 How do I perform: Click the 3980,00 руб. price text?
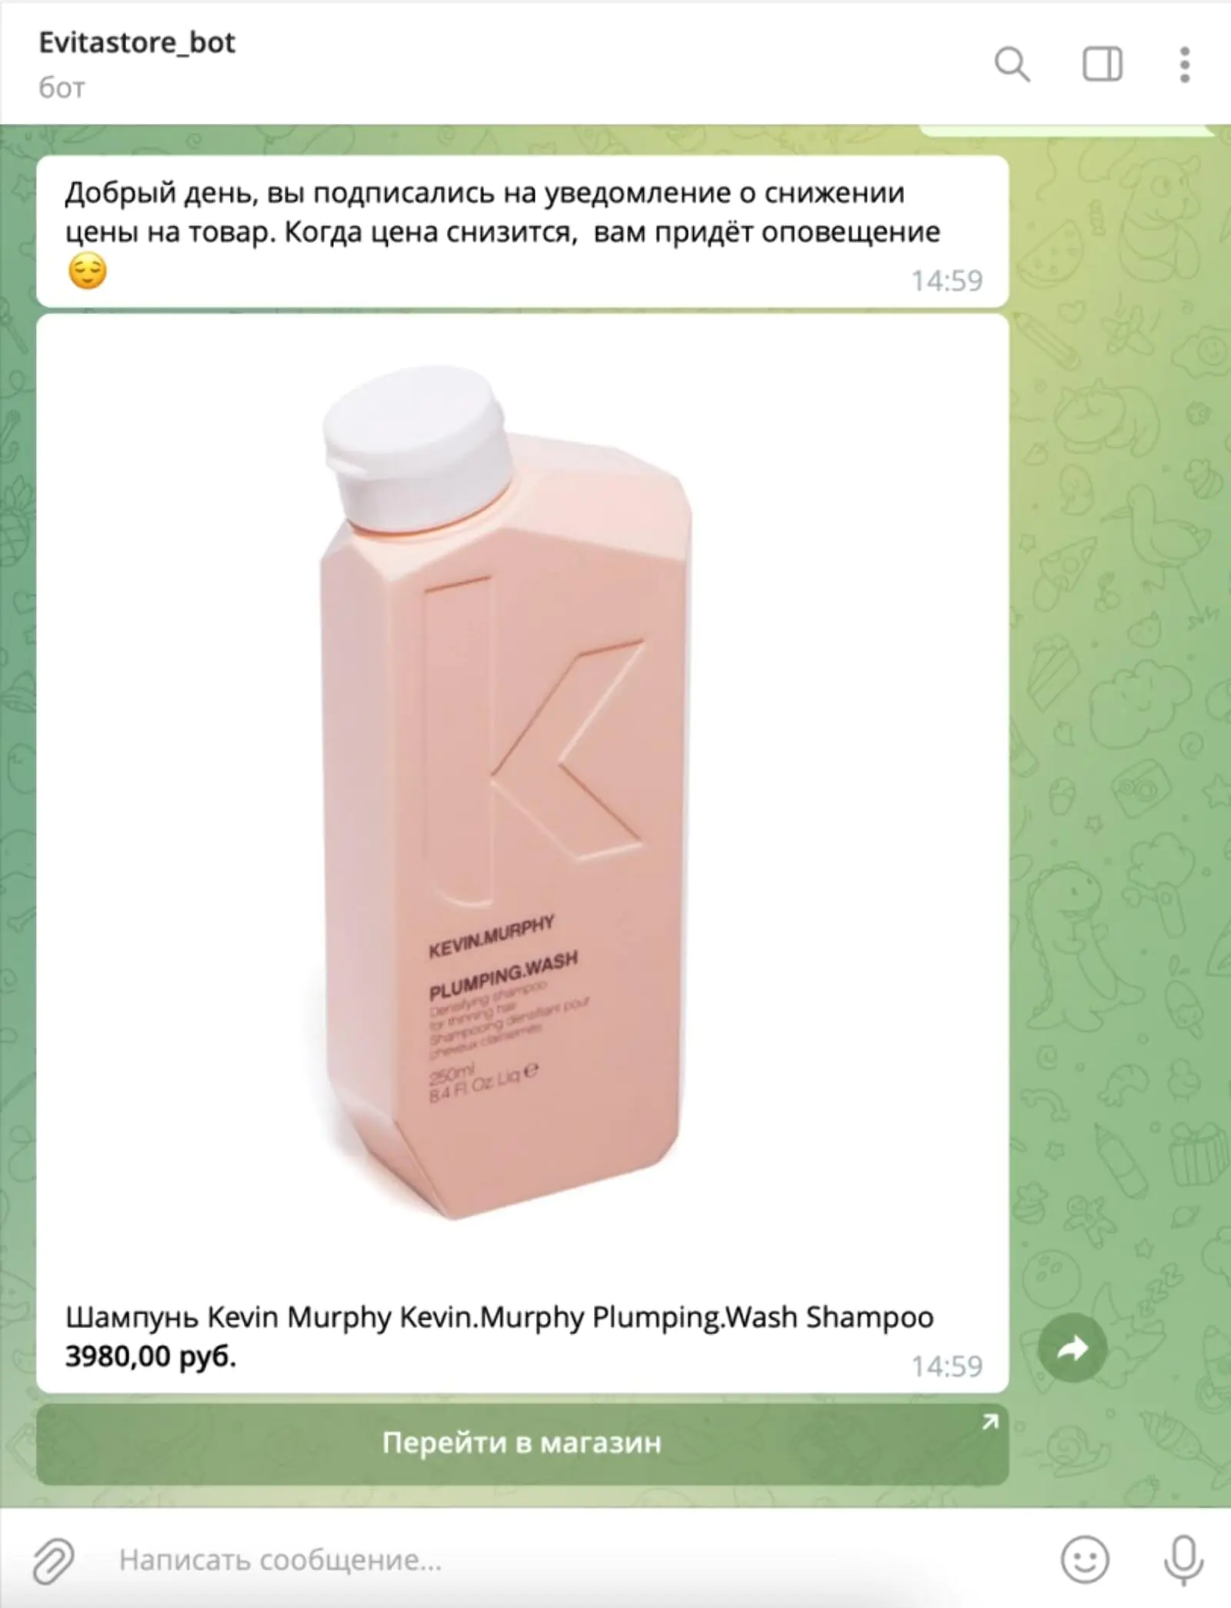pos(151,1356)
